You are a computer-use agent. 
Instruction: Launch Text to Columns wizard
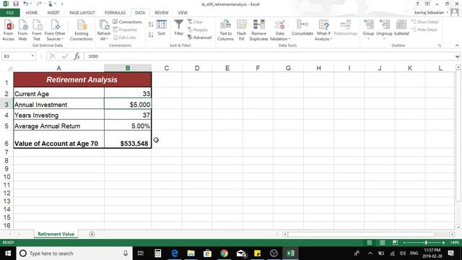pyautogui.click(x=225, y=30)
